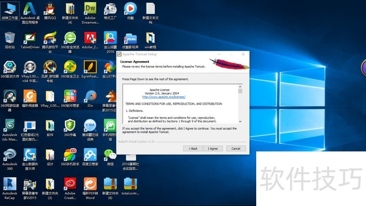Image resolution: width=366 pixels, height=206 pixels.
Task: Select the 屏幕录像专家V2015 desktop icon
Action: pyautogui.click(x=30, y=189)
